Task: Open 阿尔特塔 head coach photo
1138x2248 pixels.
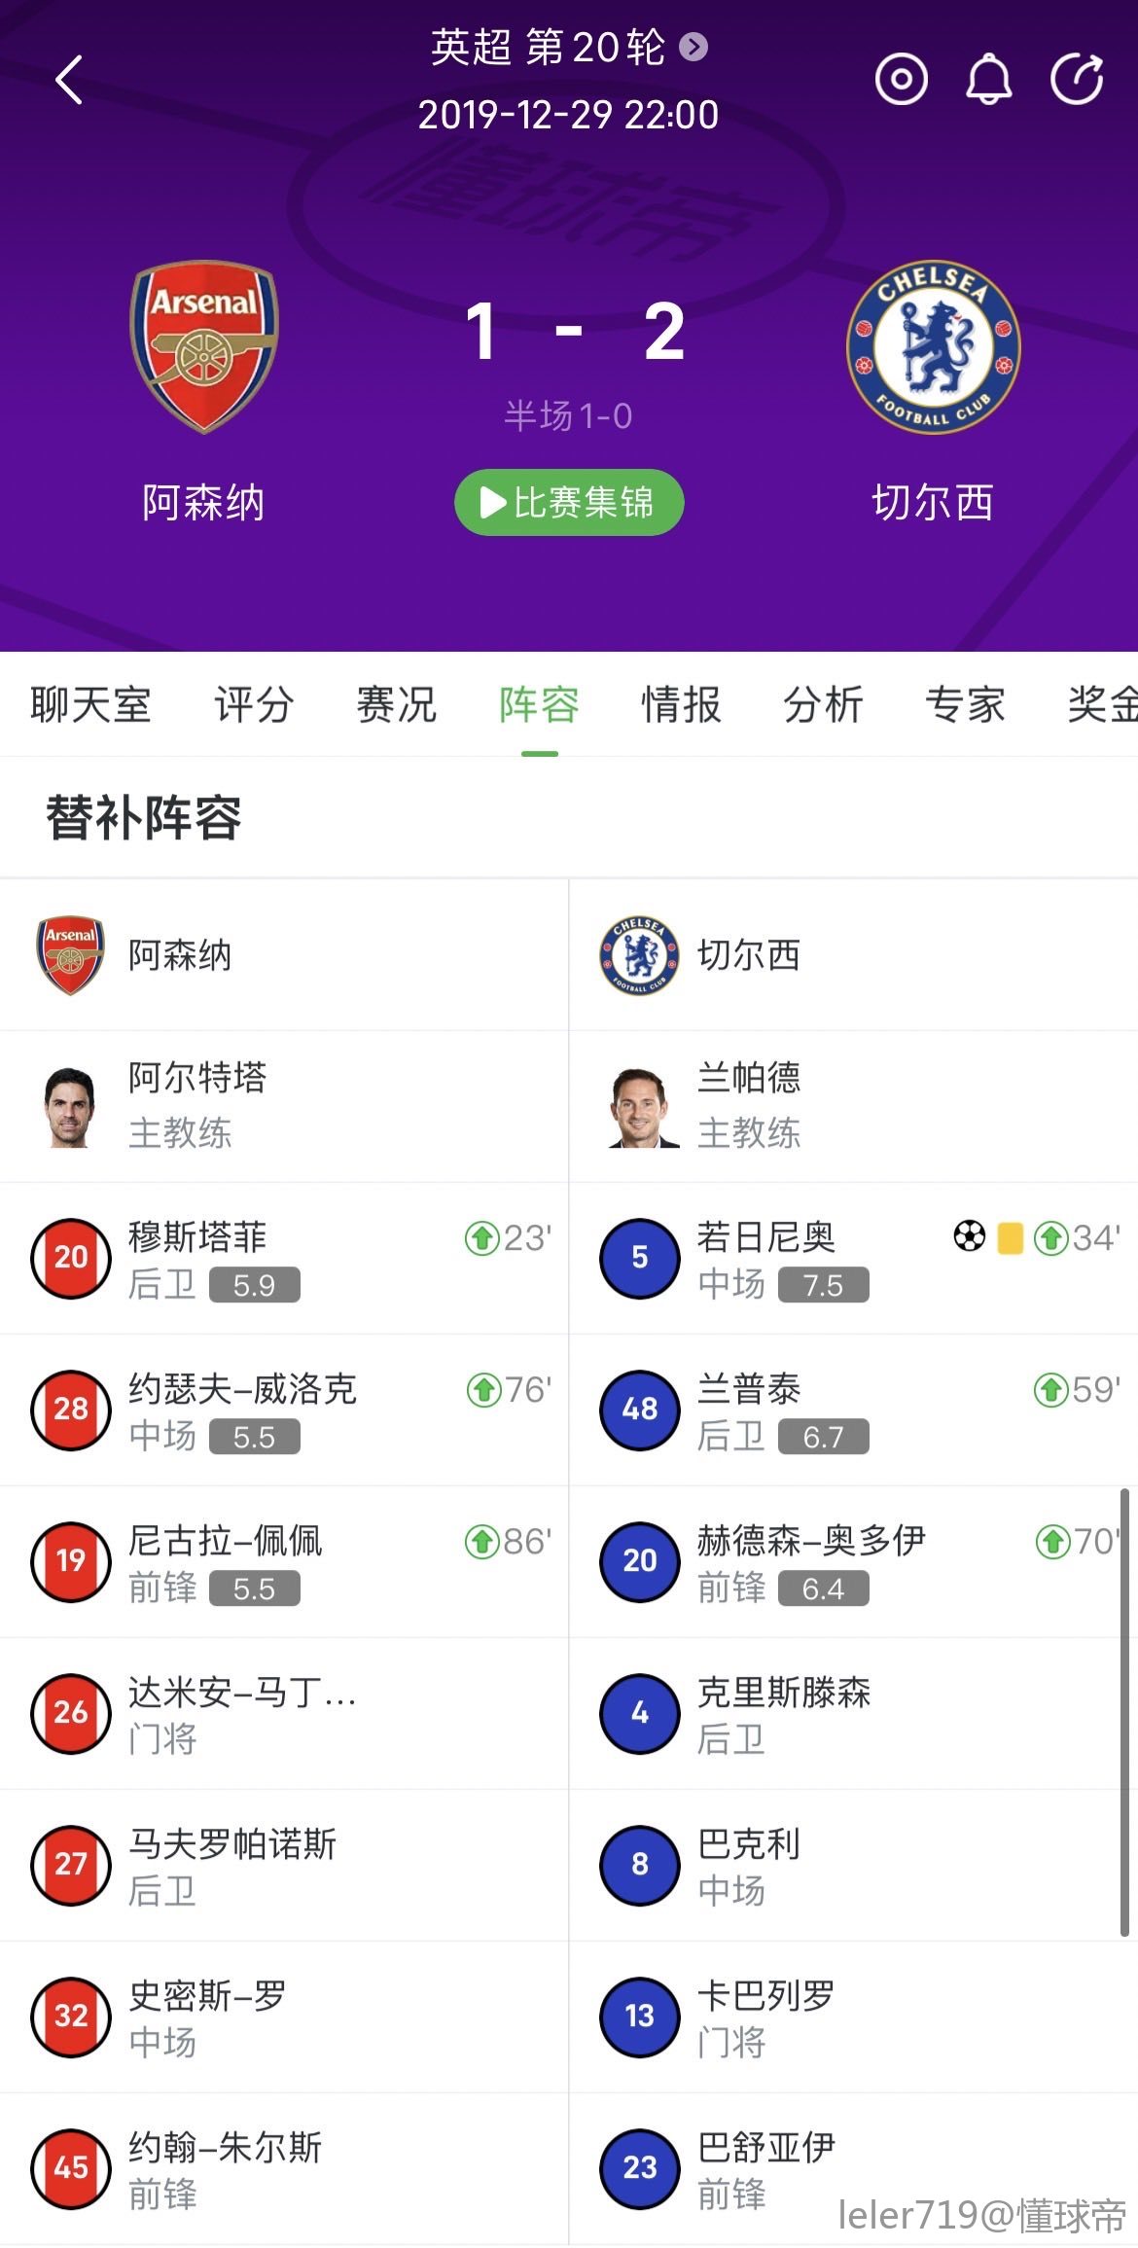Action: pyautogui.click(x=70, y=1107)
